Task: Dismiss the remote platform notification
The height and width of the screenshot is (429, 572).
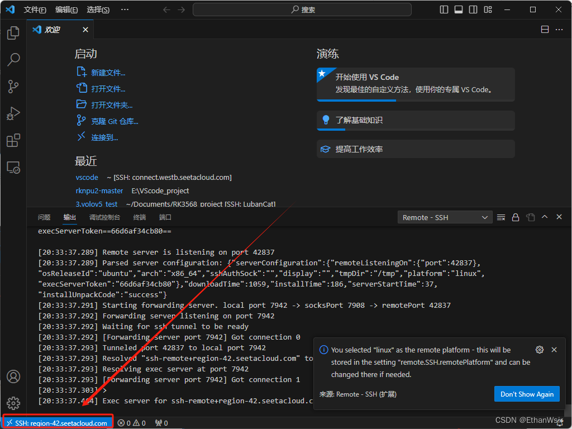Action: pos(554,350)
